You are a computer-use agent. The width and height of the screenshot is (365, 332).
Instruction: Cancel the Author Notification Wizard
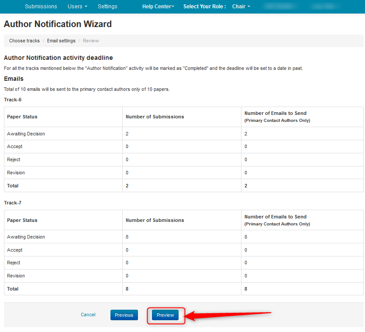point(88,315)
